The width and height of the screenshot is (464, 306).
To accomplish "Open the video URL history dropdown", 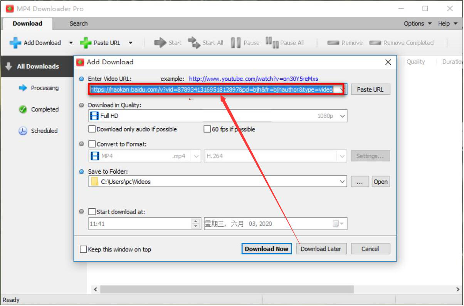I will 342,89.
